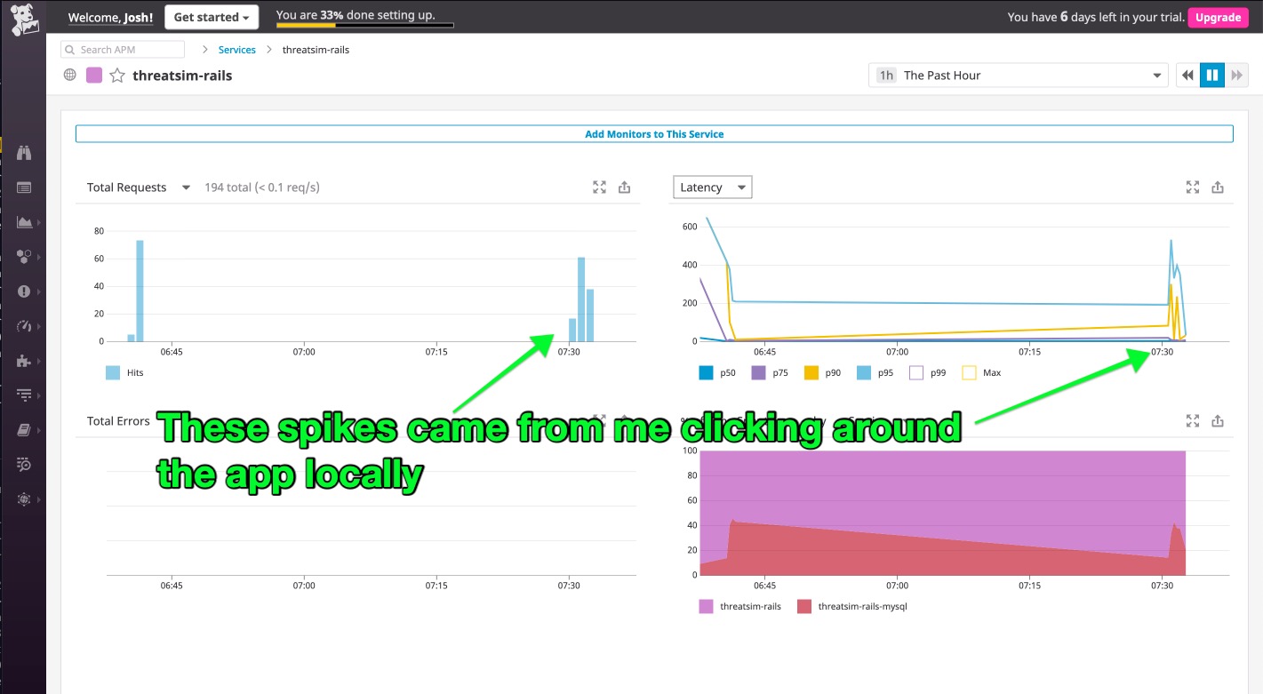Export the Latency graph
1263x694 pixels.
point(1218,187)
